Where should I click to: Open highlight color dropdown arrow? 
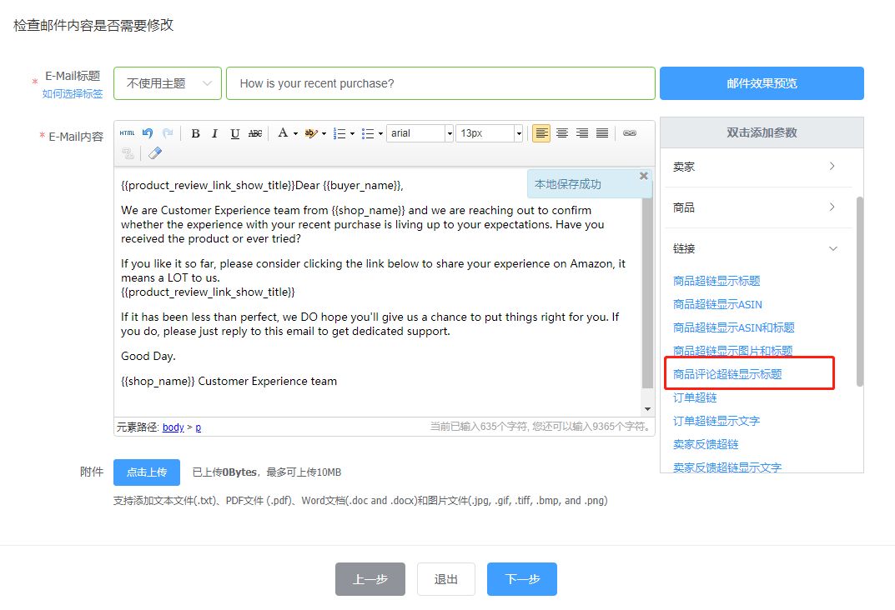[324, 133]
